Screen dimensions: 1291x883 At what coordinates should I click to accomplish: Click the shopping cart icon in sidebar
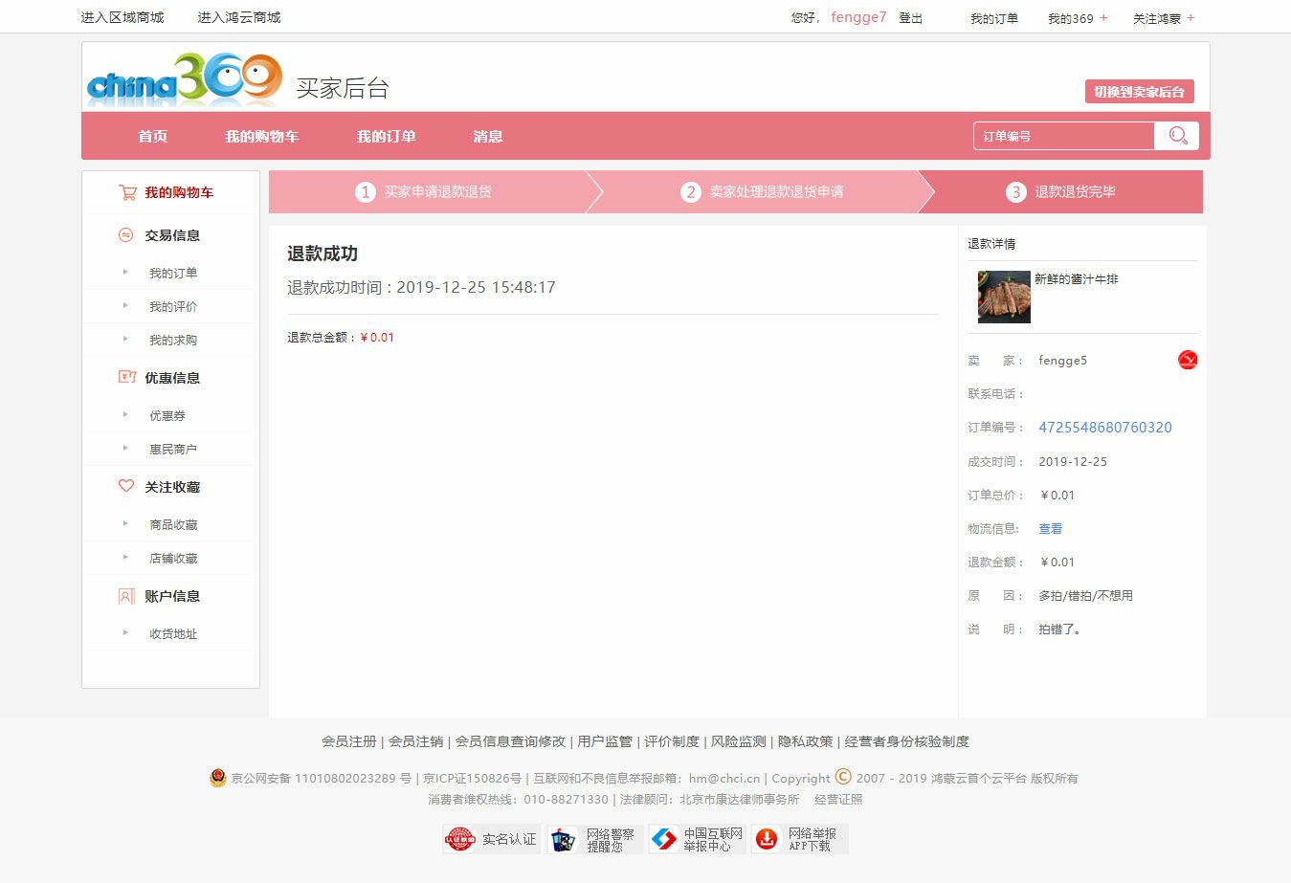[x=127, y=192]
